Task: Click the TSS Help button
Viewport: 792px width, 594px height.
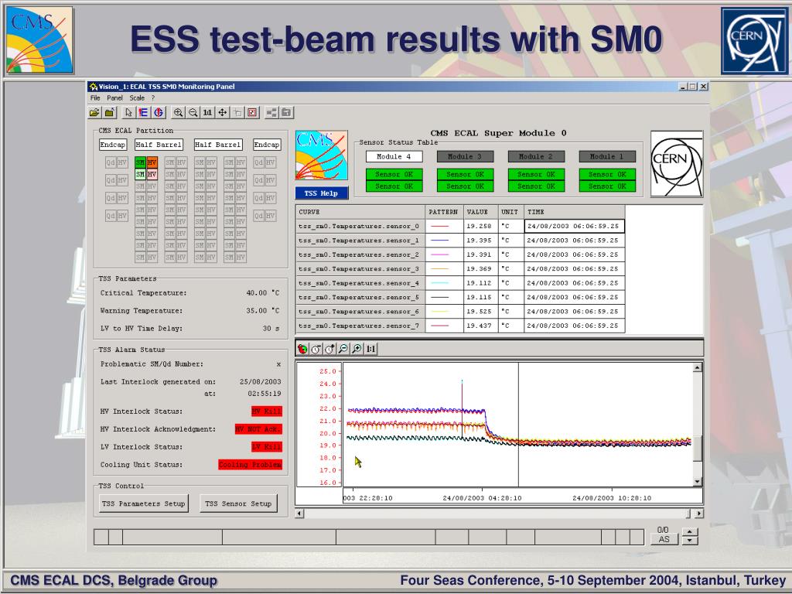Action: (x=321, y=193)
